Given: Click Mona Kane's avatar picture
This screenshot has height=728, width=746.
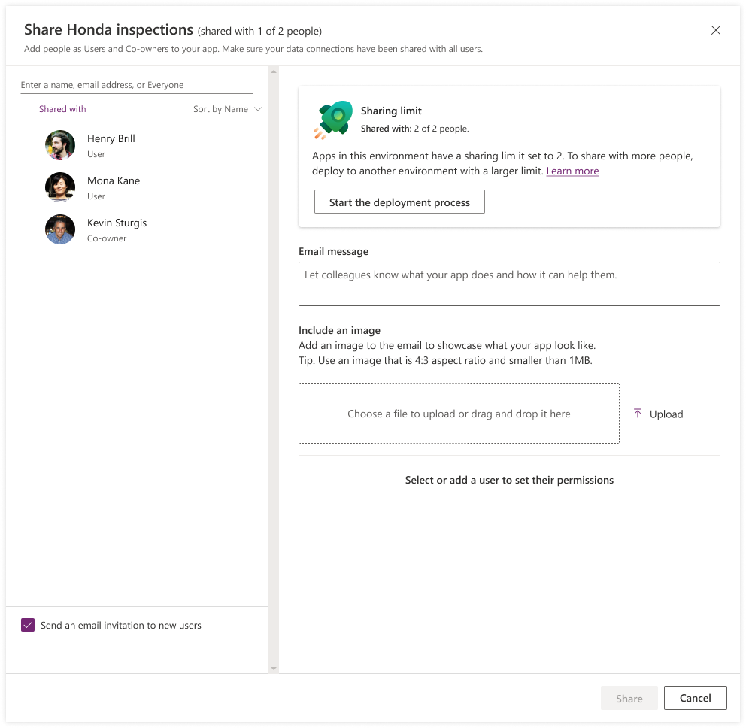Looking at the screenshot, I should tap(60, 187).
